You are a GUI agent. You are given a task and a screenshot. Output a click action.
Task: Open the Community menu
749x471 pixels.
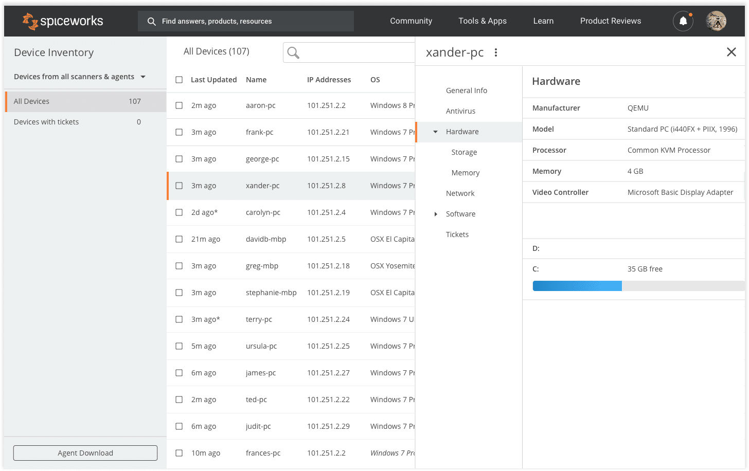click(411, 21)
